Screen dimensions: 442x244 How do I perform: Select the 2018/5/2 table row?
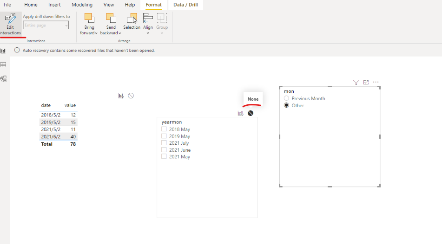pyautogui.click(x=59, y=115)
